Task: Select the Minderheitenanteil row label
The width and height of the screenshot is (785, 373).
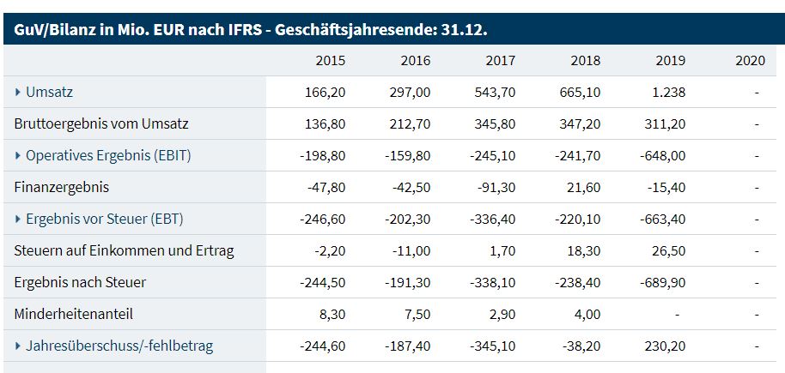Action: pos(74,315)
